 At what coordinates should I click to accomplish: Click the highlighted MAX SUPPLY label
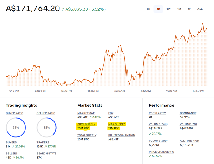pos(117,124)
